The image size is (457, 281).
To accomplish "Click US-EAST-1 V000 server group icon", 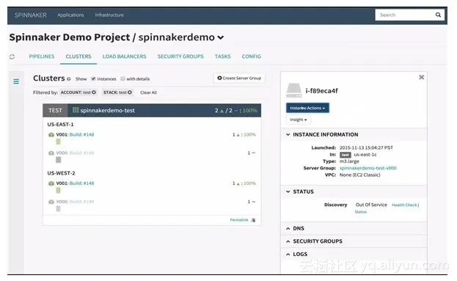I will 51,153.
